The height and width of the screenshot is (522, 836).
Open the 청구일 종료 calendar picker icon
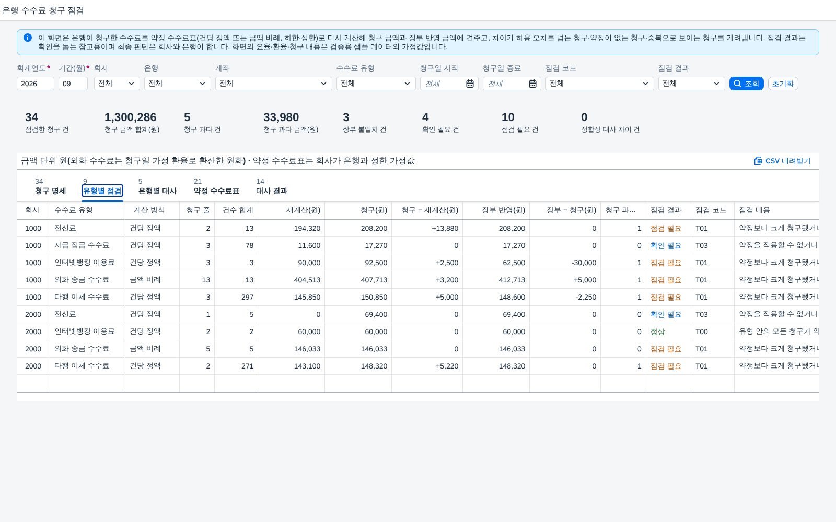[532, 84]
